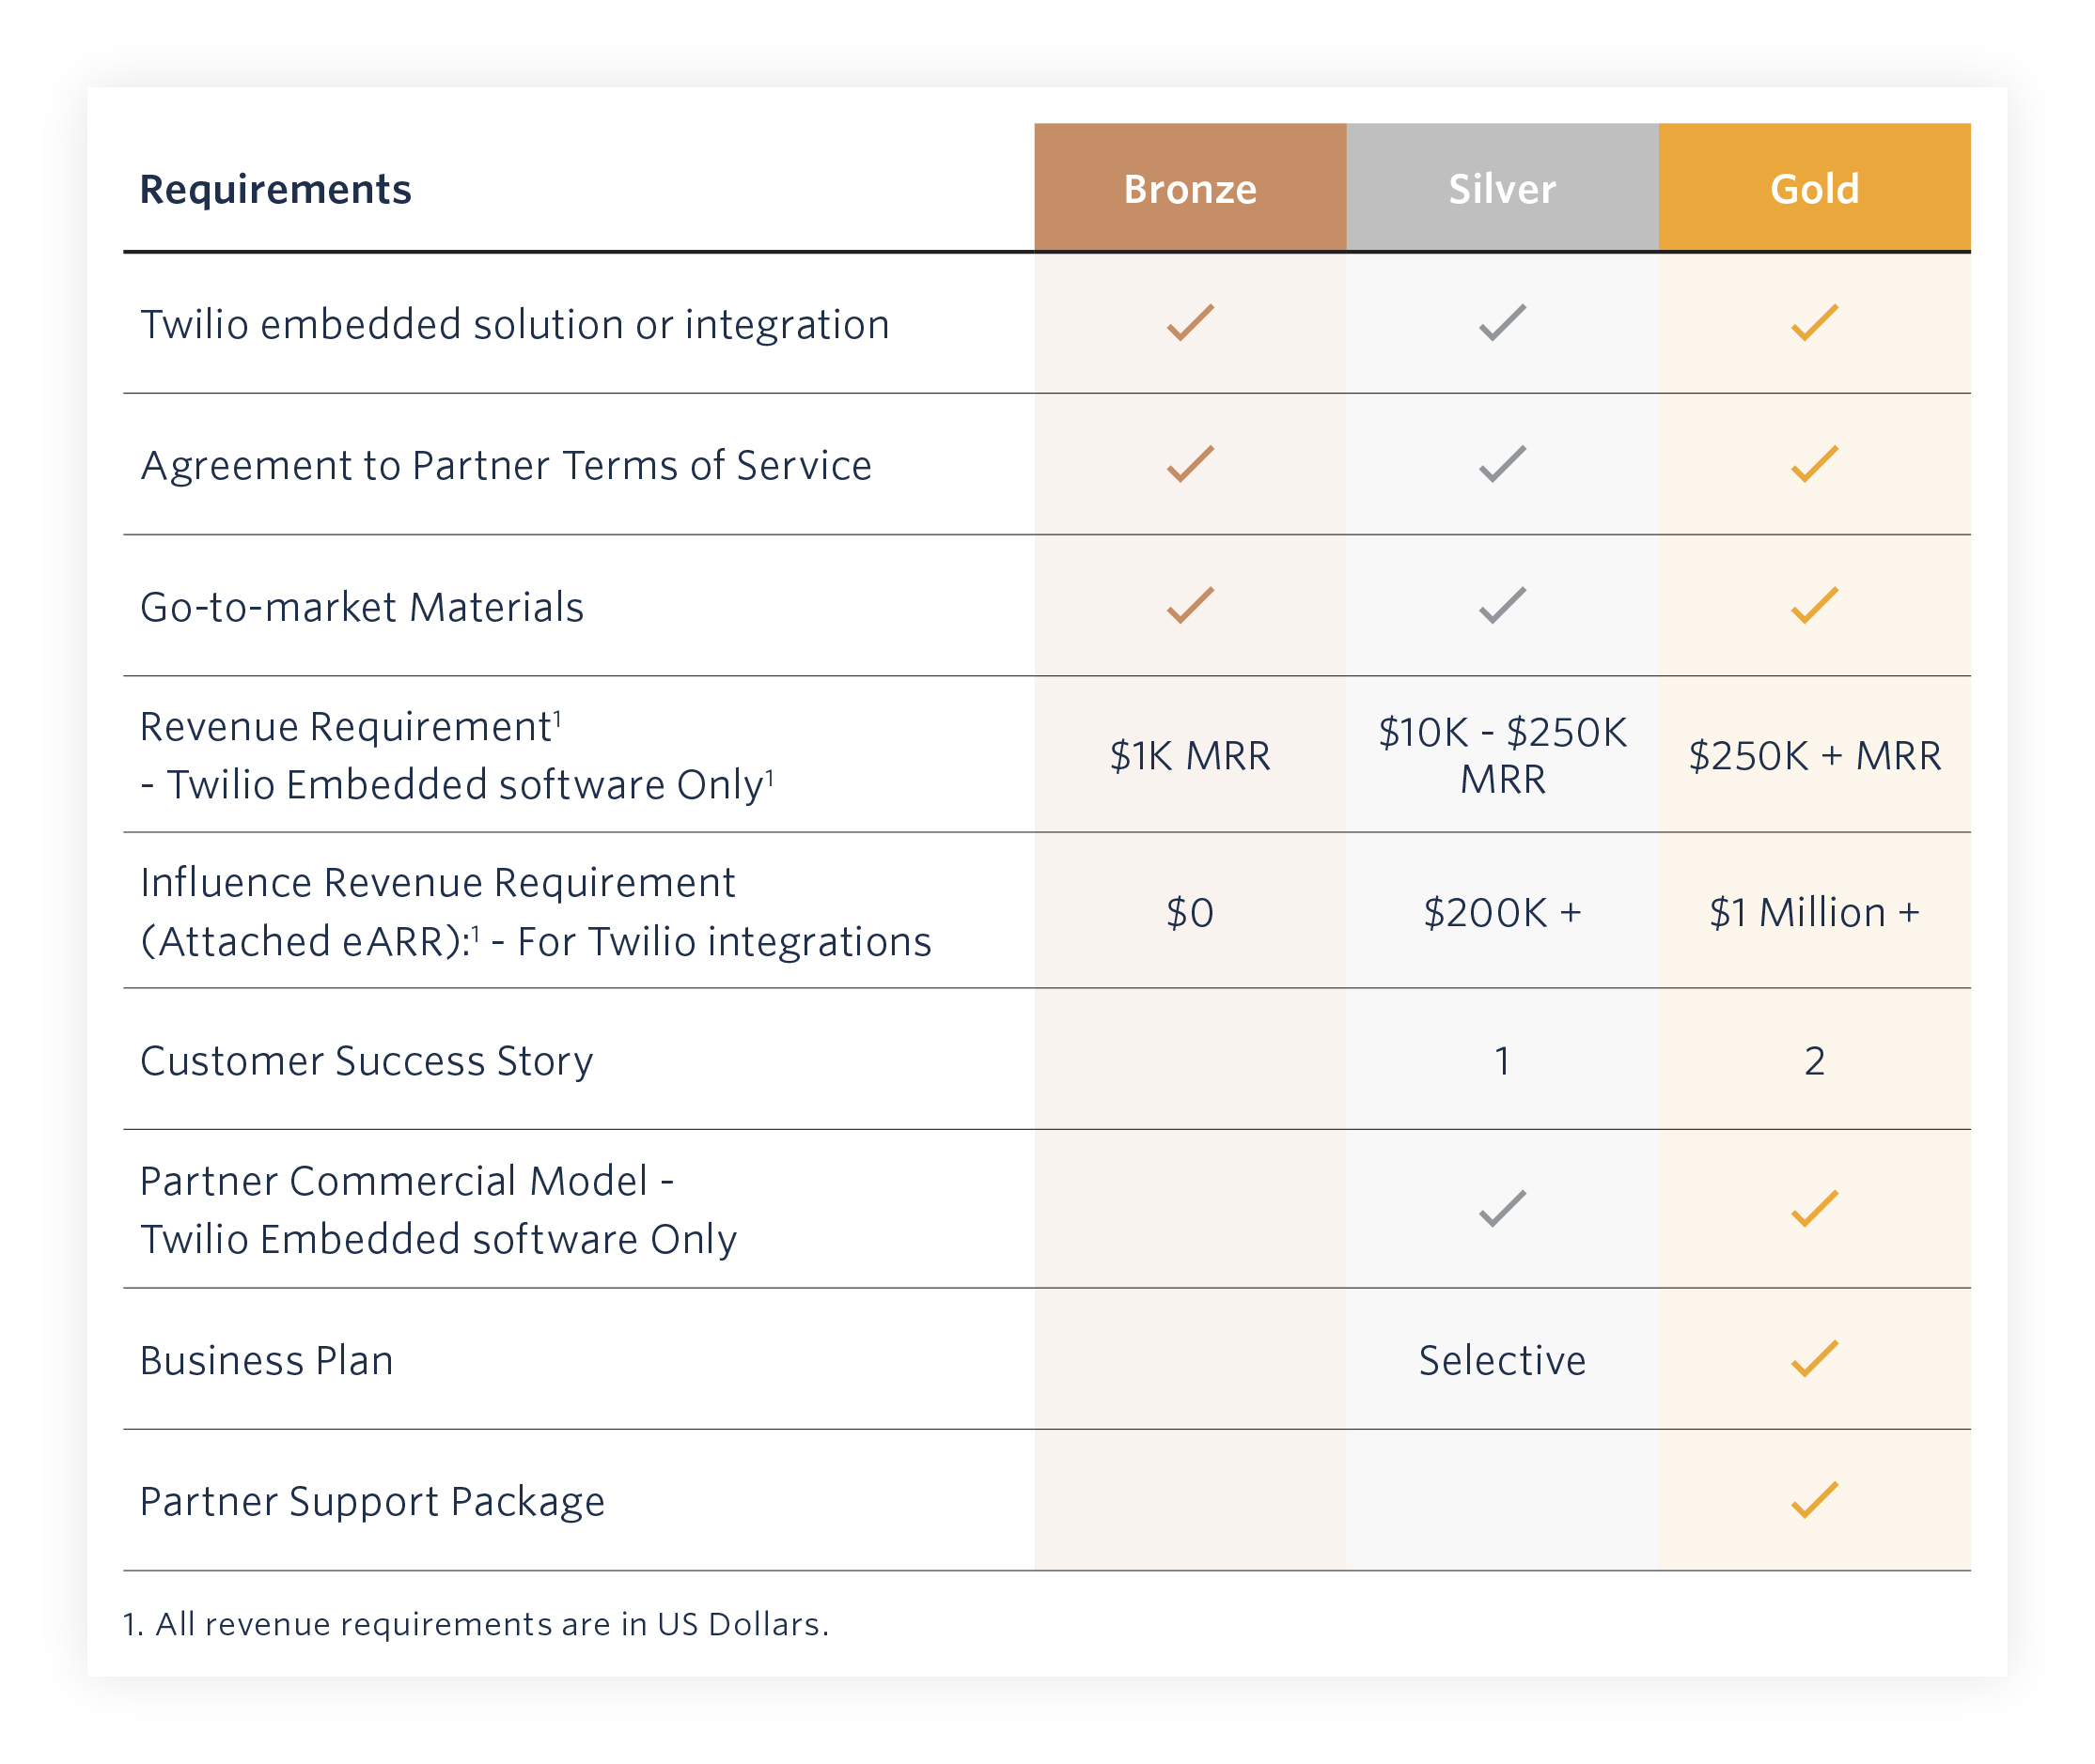
Task: Click Silver checkmark for Partner Terms of Service
Action: click(x=1502, y=464)
